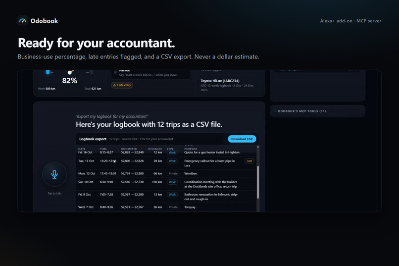The image size is (399, 266).
Task: Click the 'Total 621 km' label
Action: coord(93,89)
